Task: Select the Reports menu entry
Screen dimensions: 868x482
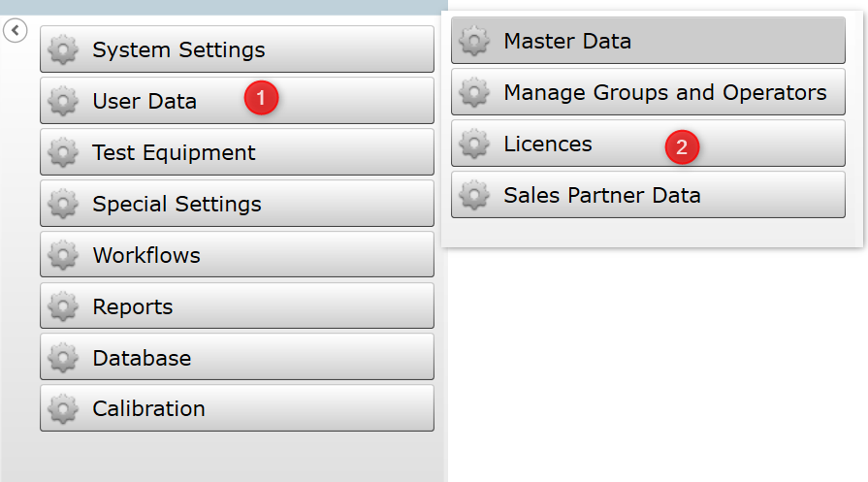Action: (237, 306)
